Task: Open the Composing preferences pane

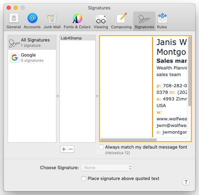Action: [x=121, y=21]
